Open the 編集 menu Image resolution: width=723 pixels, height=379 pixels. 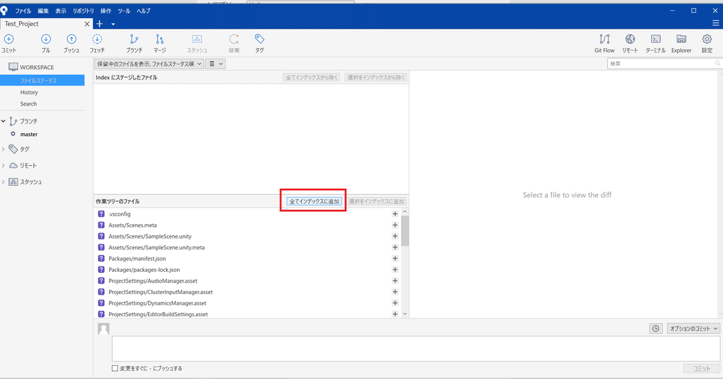[43, 11]
